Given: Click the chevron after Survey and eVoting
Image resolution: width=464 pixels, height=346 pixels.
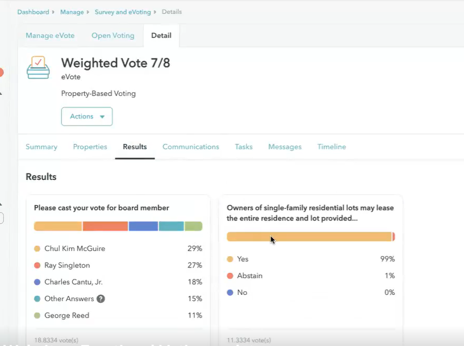Looking at the screenshot, I should point(154,12).
